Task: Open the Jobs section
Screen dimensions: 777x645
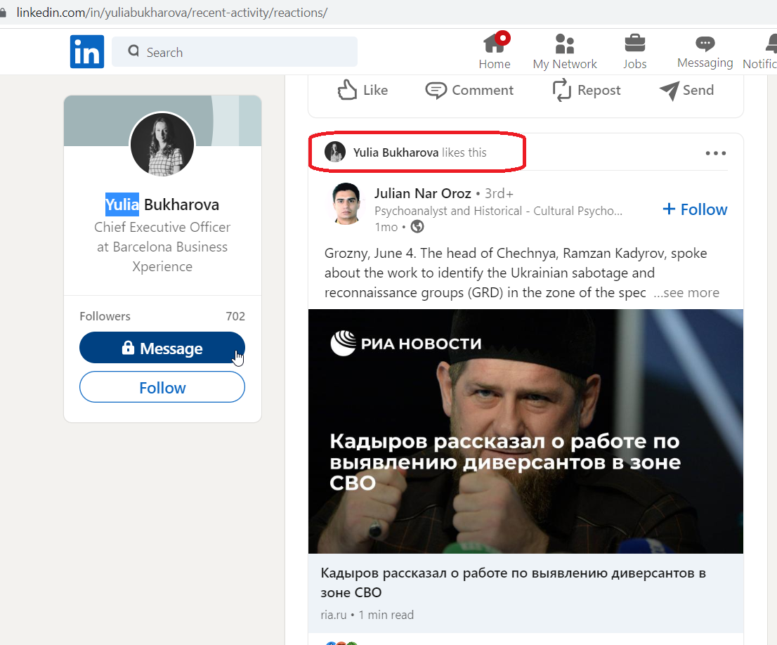Action: coord(635,51)
